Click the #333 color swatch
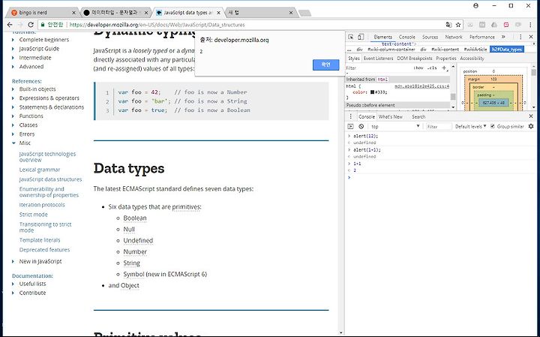 pyautogui.click(x=372, y=92)
